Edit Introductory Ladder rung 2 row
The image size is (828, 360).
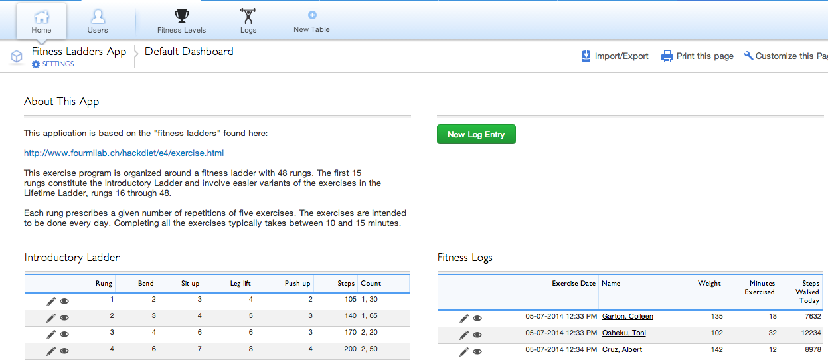51,317
